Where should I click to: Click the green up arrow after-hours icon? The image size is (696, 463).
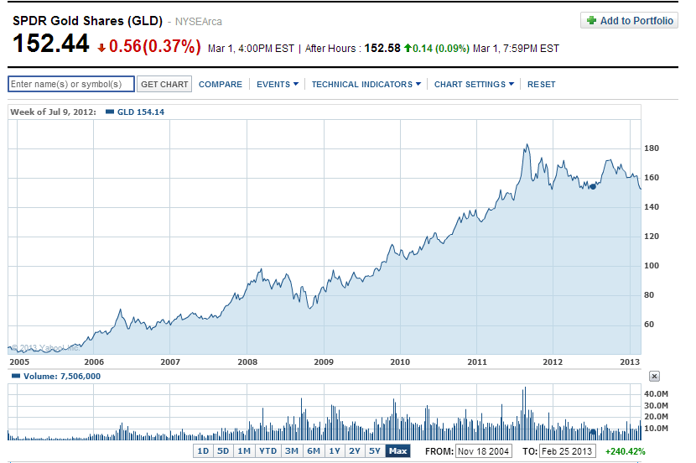click(x=408, y=48)
